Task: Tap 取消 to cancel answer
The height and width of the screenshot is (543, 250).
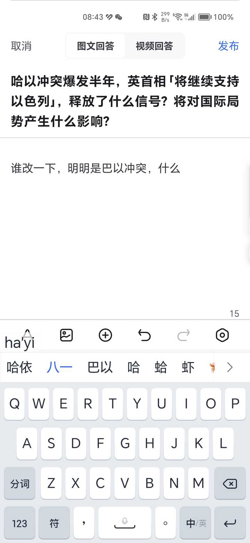Action: click(x=21, y=46)
